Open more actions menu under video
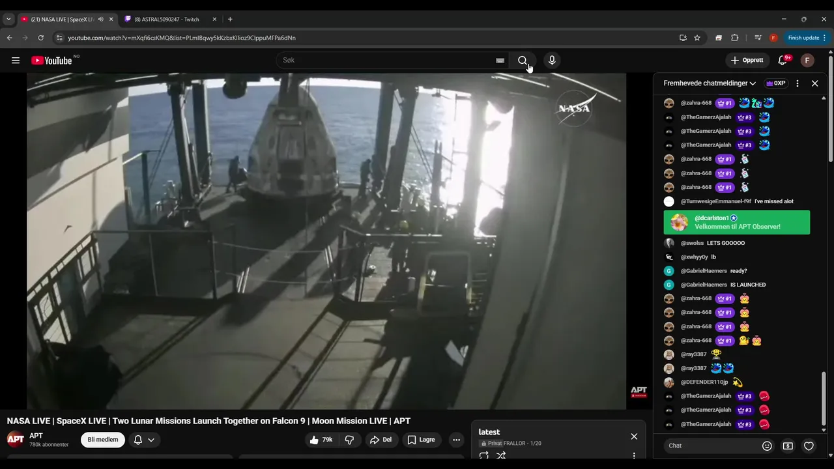 click(456, 440)
